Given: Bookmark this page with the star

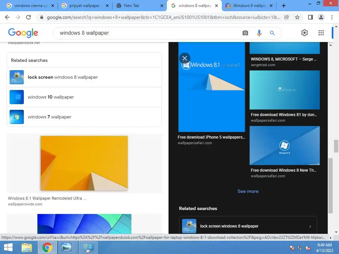Looking at the screenshot, I should pyautogui.click(x=297, y=17).
